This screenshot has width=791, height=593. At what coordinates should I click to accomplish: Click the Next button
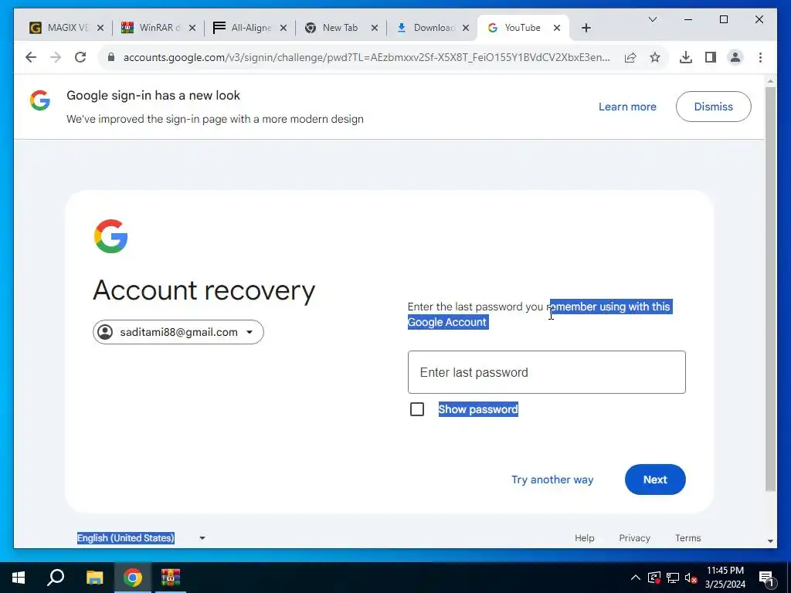[655, 479]
